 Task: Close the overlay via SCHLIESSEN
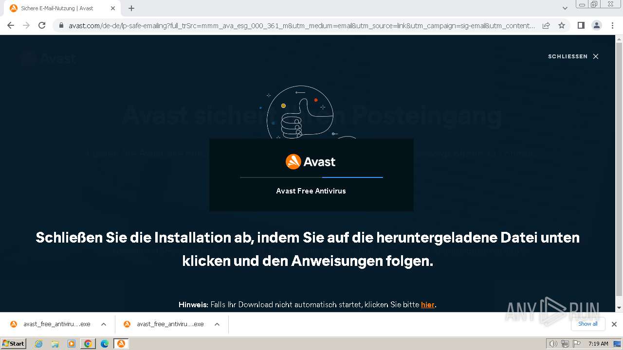pyautogui.click(x=573, y=56)
